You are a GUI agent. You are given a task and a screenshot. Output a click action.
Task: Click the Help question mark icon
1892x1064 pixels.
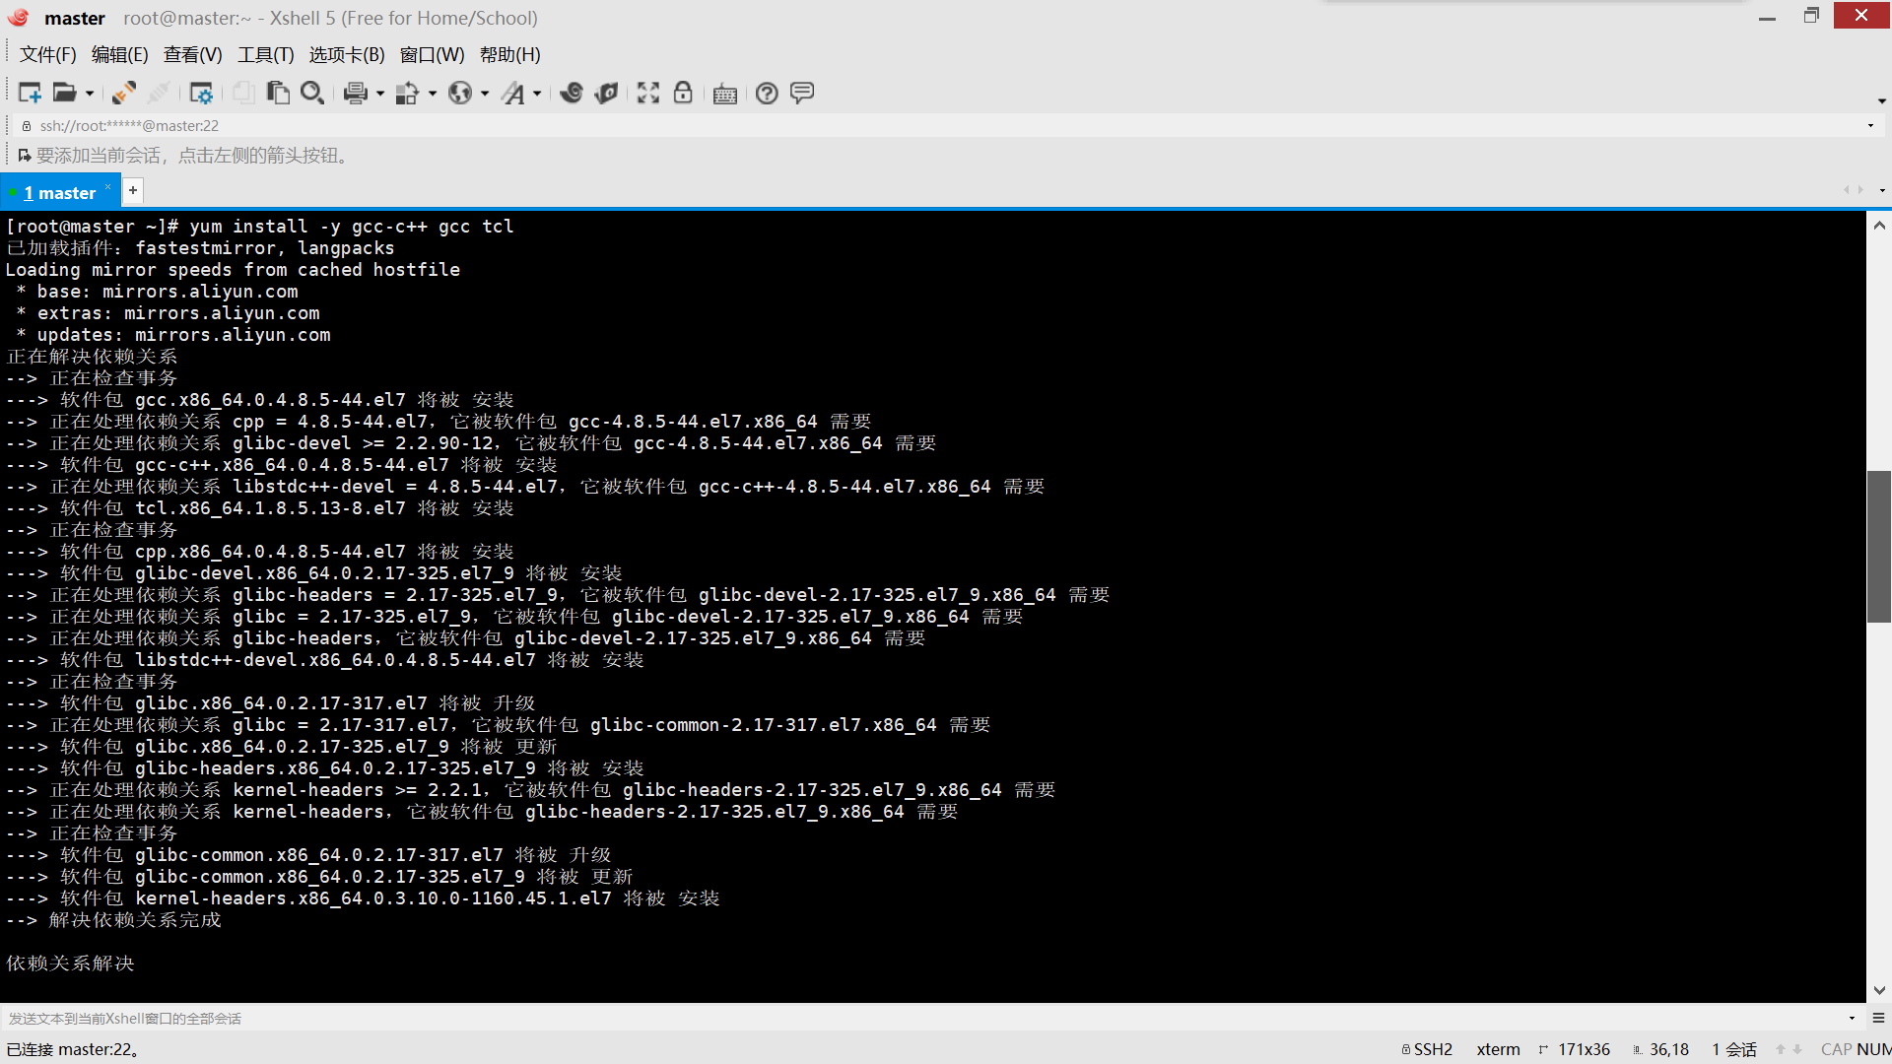click(x=767, y=93)
